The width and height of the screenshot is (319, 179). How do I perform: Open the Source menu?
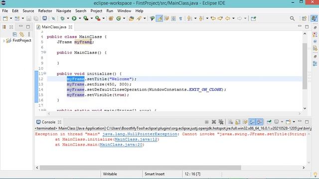(28, 11)
